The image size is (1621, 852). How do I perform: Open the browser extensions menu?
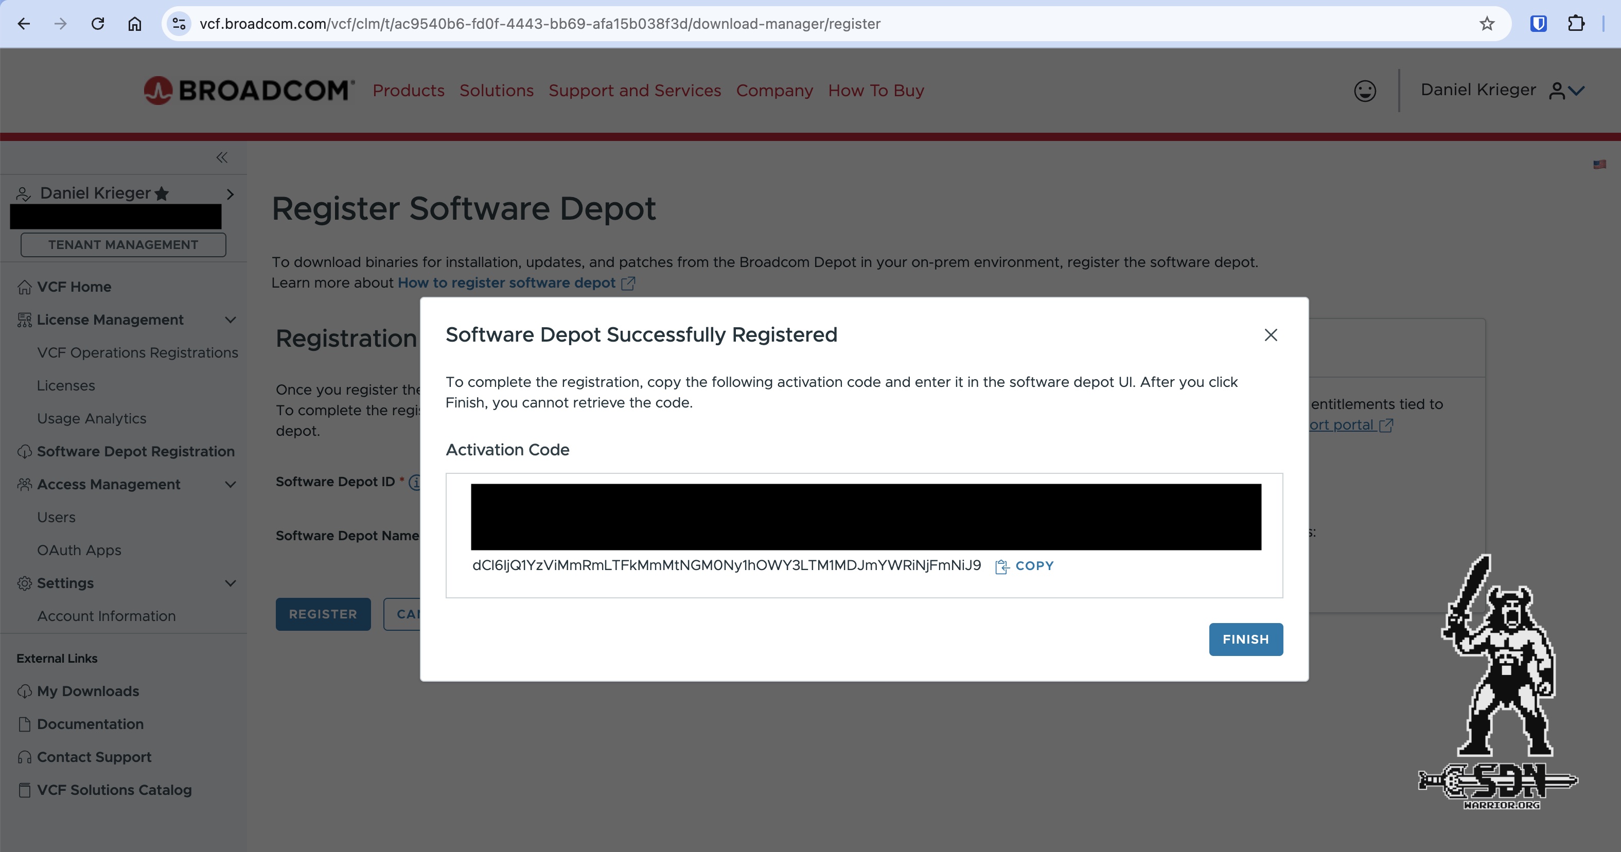(x=1576, y=24)
